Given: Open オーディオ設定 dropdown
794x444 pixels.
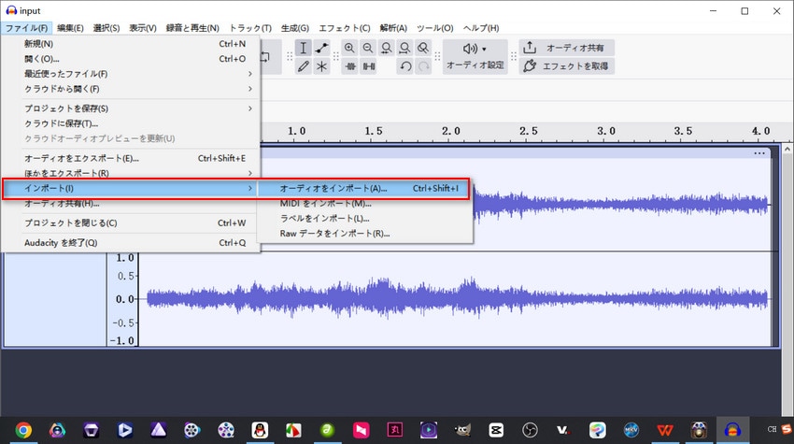Looking at the screenshot, I should point(475,57).
